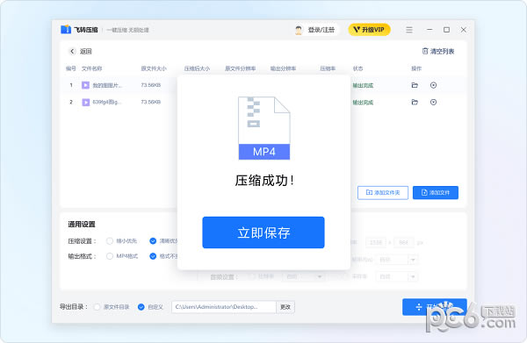Expand the sample rate dropdown

(413, 276)
